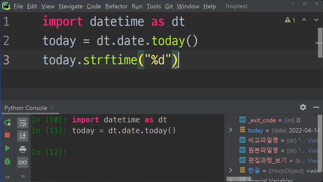This screenshot has width=323, height=182.
Task: Click View link for 비교파일명
Action: point(314,141)
